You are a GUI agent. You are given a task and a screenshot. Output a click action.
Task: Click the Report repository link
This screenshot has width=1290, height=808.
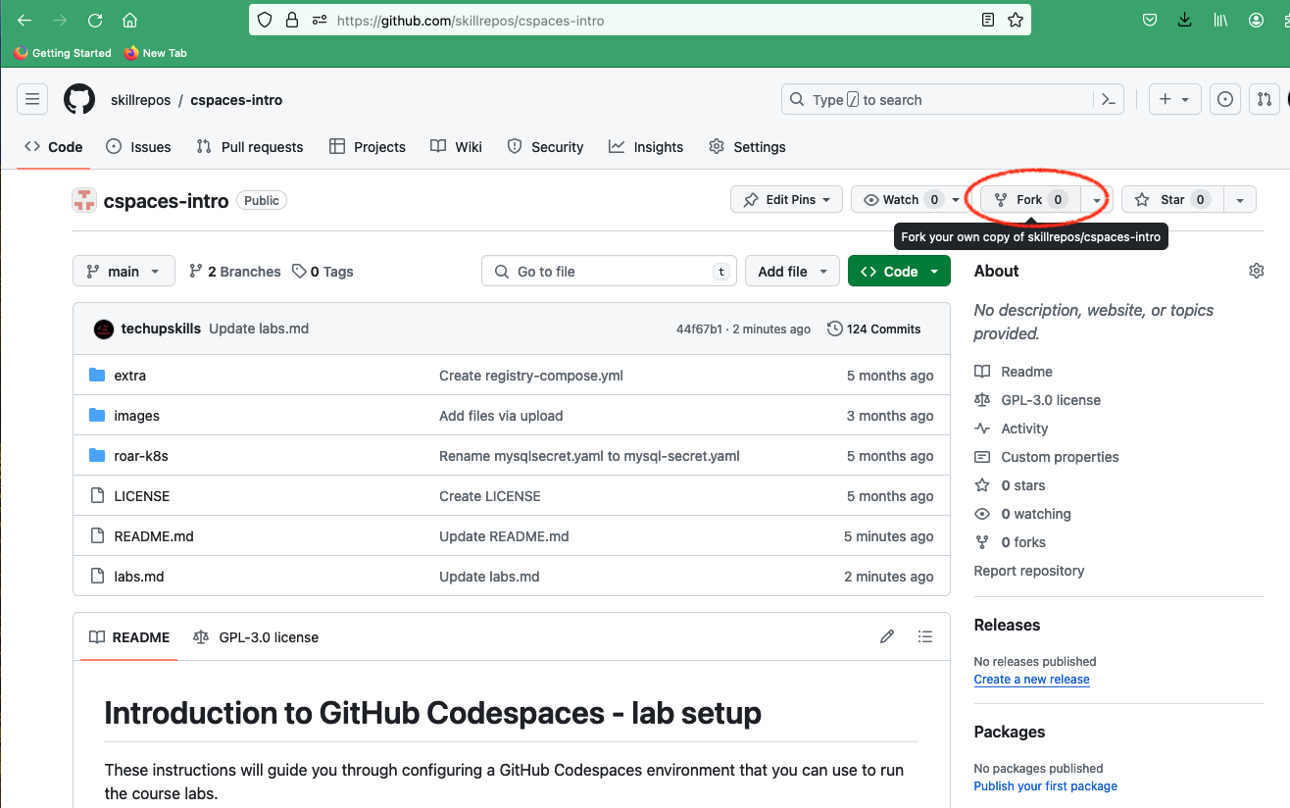(x=1028, y=571)
